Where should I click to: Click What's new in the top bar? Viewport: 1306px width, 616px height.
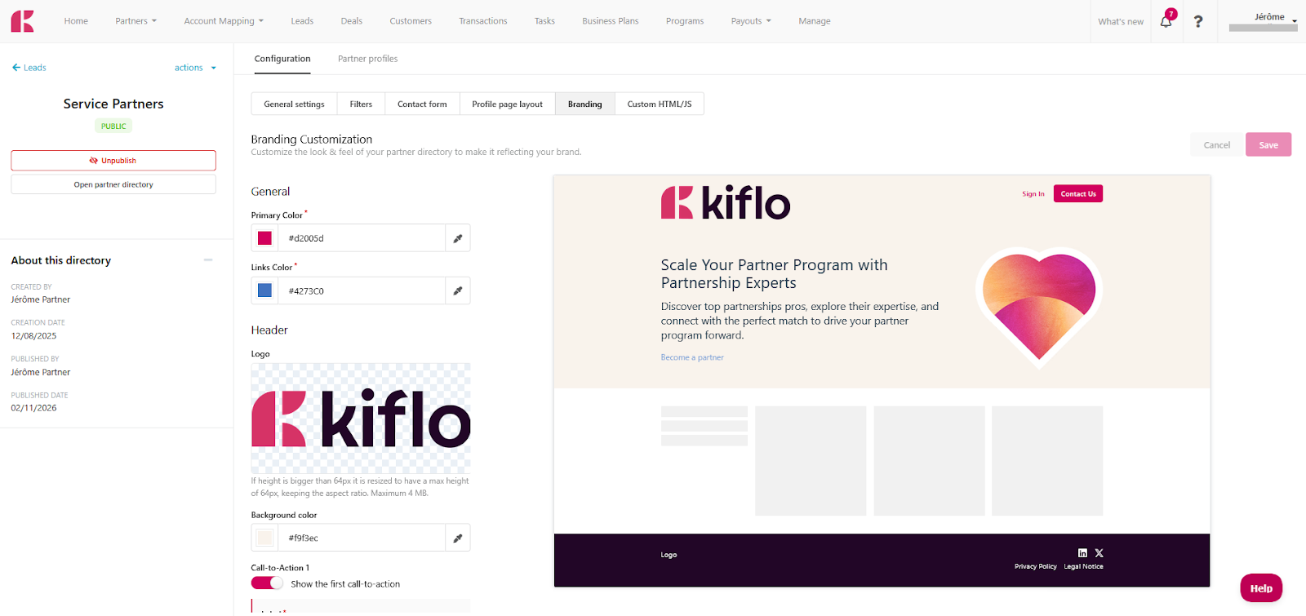coord(1121,21)
